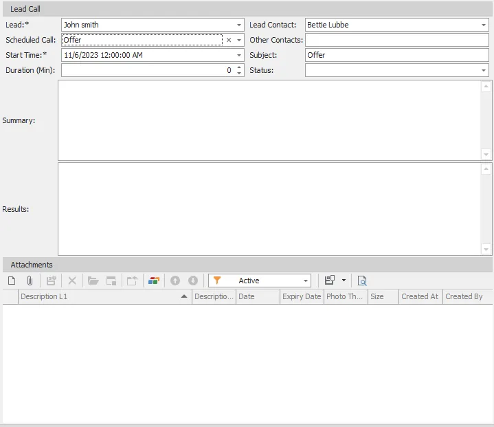This screenshot has width=494, height=427.
Task: Click the colorful category squares icon
Action: click(154, 281)
